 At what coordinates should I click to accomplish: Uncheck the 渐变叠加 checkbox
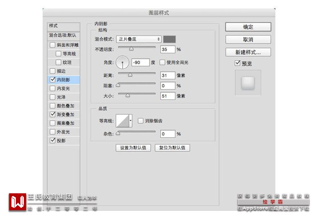point(52,114)
